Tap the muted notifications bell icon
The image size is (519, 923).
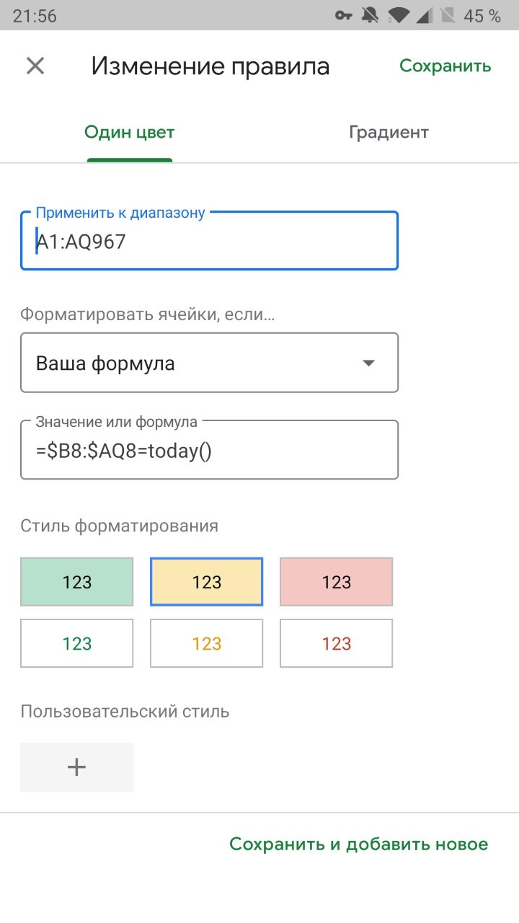(371, 15)
